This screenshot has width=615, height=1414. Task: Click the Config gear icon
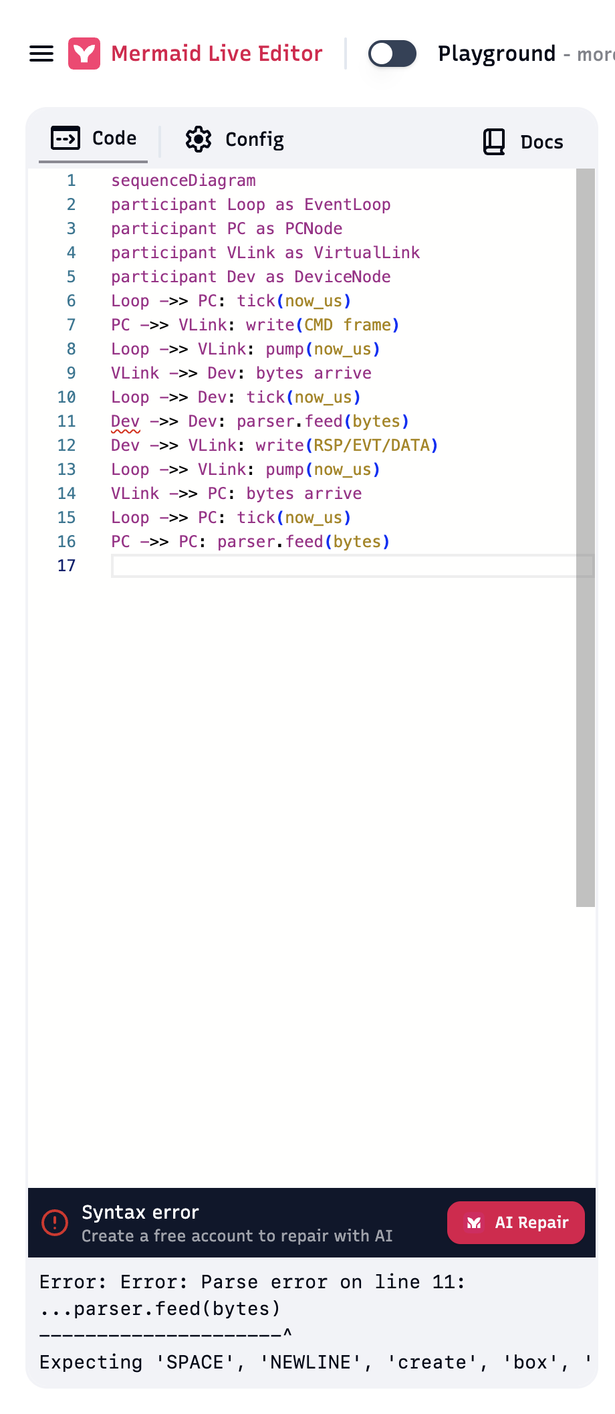[199, 139]
